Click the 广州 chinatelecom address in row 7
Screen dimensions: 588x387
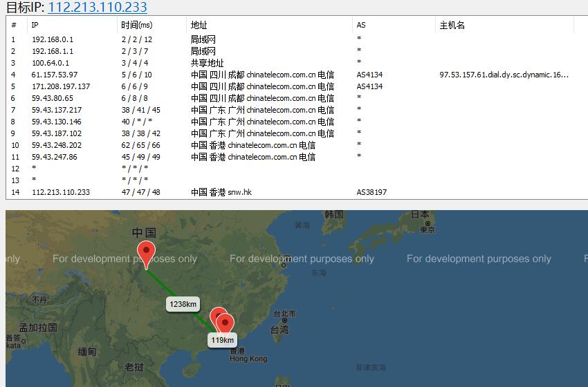(262, 110)
